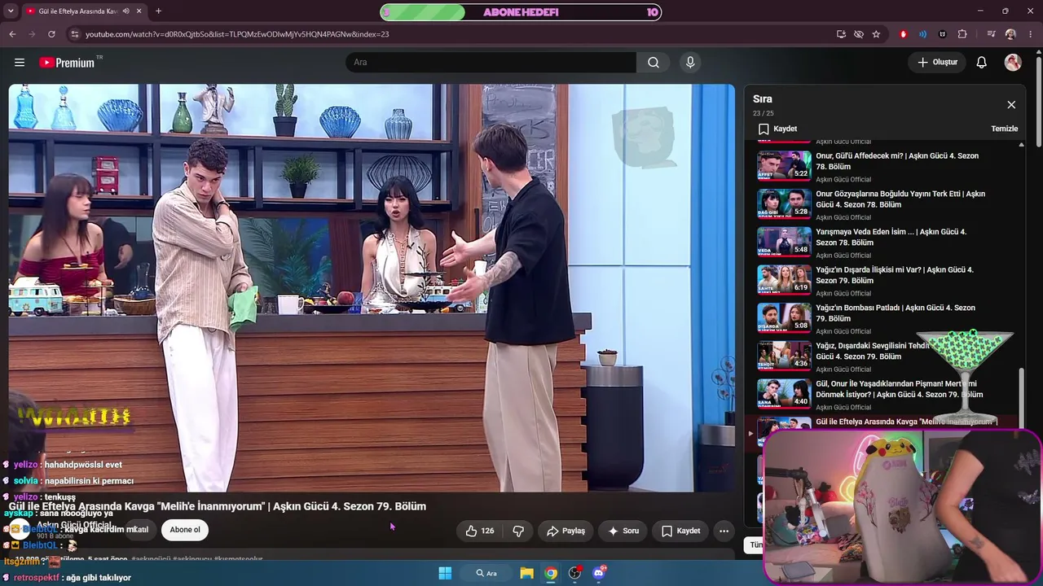Go back with the browser back arrow
Screen dimensions: 1043x586
click(12, 34)
